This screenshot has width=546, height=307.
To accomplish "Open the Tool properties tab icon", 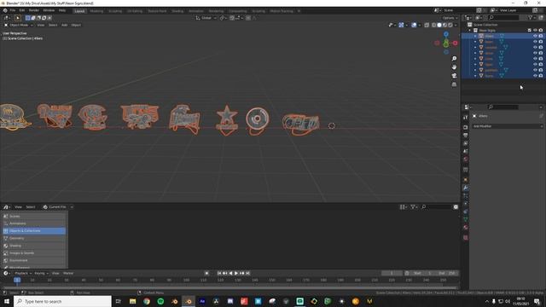I will [x=466, y=118].
